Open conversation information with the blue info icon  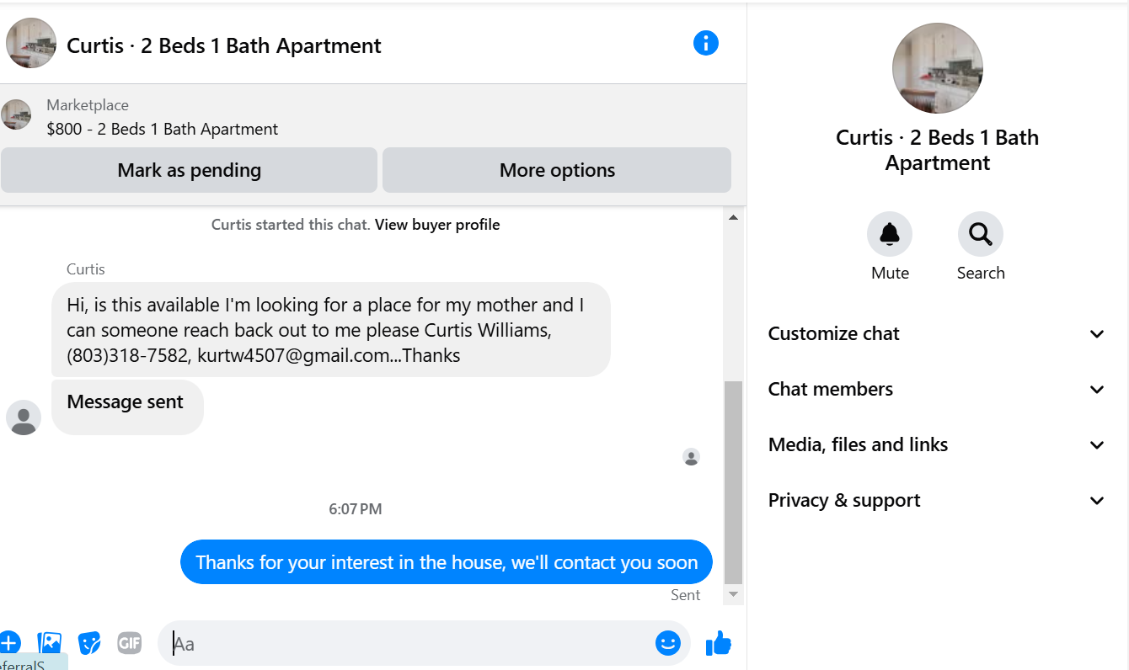tap(705, 43)
